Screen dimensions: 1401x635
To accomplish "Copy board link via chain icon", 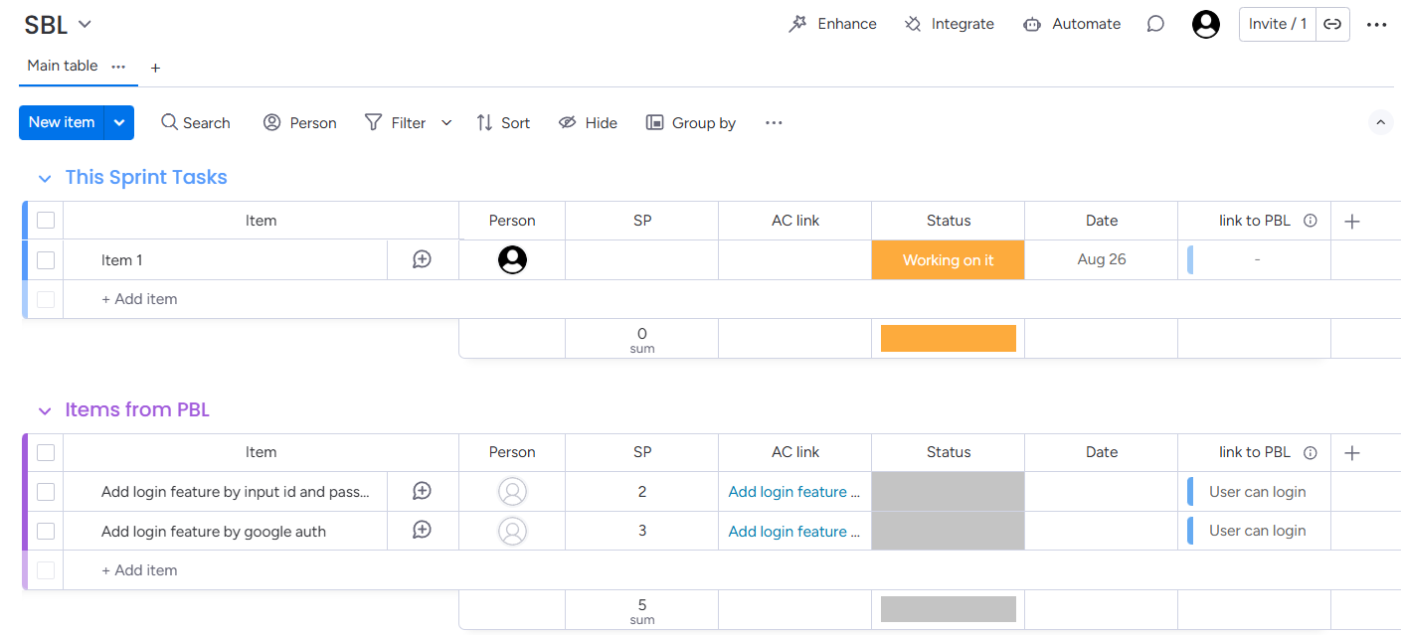I will pyautogui.click(x=1332, y=24).
